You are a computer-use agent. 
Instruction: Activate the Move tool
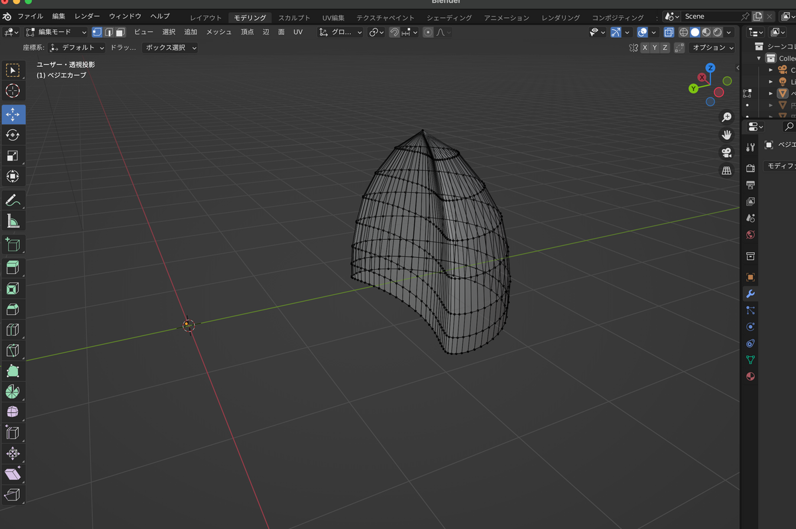click(13, 114)
